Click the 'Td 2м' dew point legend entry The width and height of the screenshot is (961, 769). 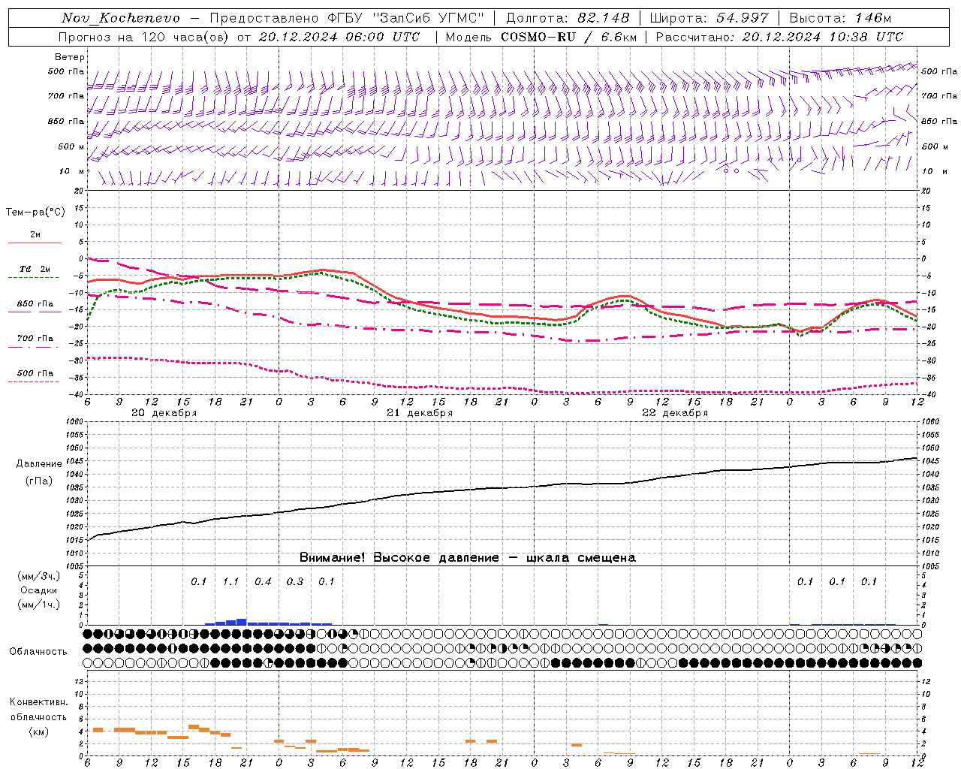click(35, 269)
